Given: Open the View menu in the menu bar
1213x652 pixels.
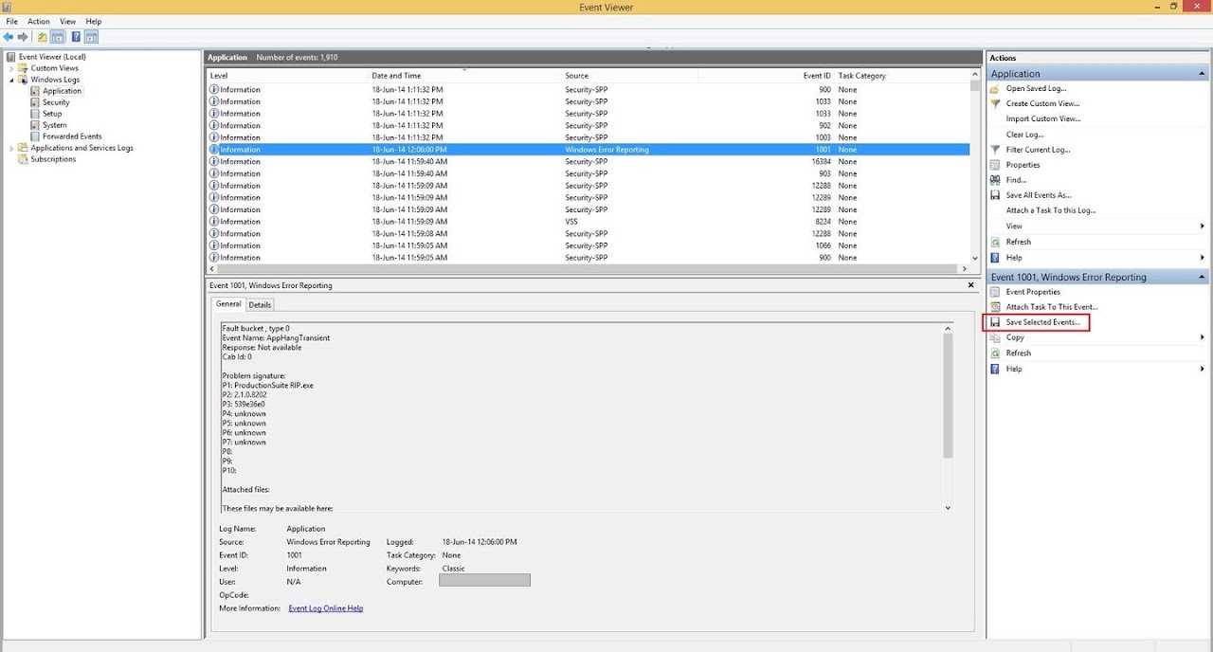Looking at the screenshot, I should [68, 21].
